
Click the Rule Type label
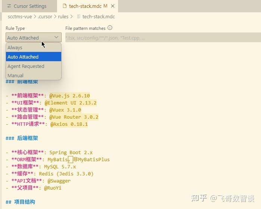click(15, 28)
